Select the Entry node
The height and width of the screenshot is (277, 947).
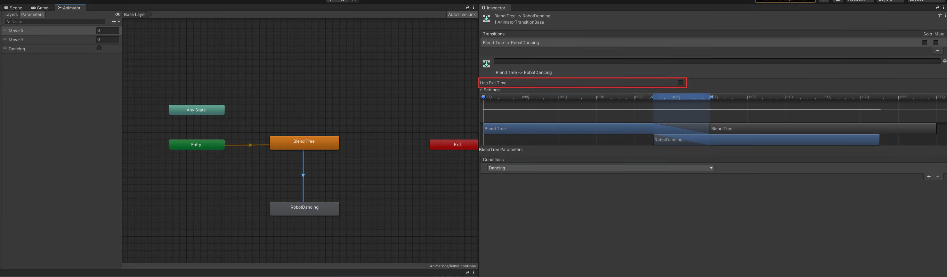tap(197, 144)
